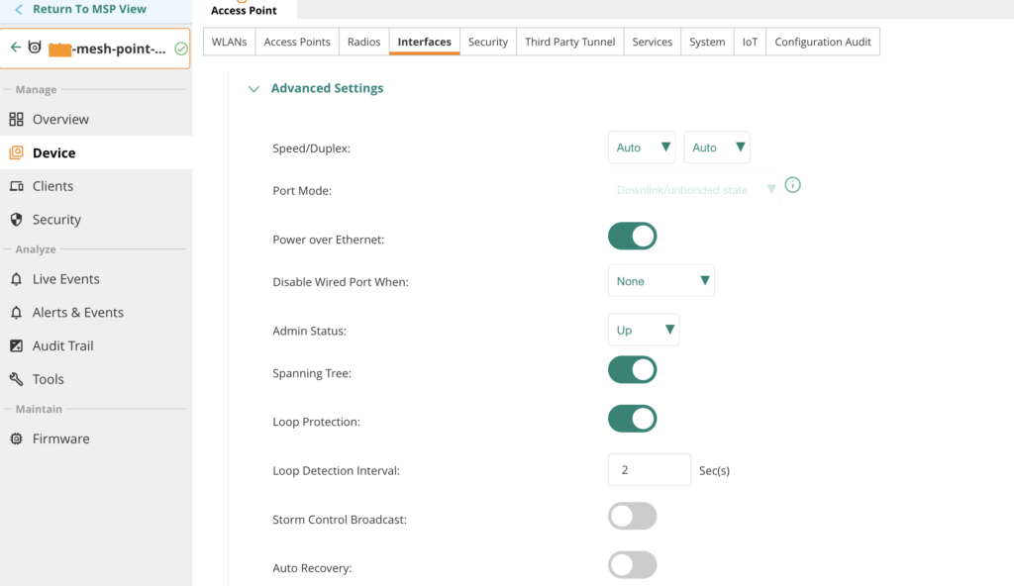Click the Loop Detection Interval input field
Viewport: 1014px width, 586px height.
click(x=649, y=470)
